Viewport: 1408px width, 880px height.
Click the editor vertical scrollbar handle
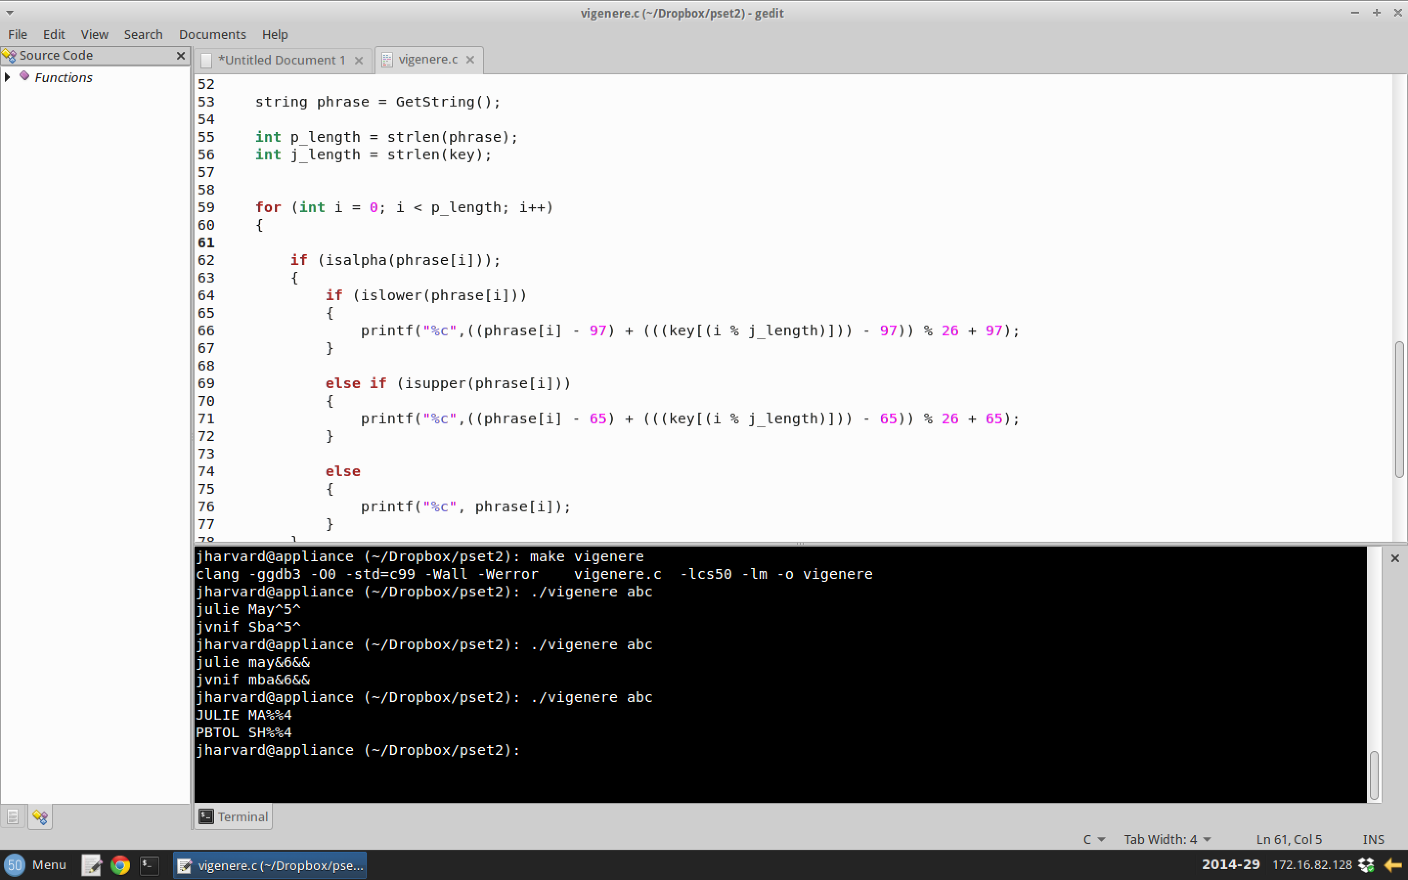point(1399,410)
